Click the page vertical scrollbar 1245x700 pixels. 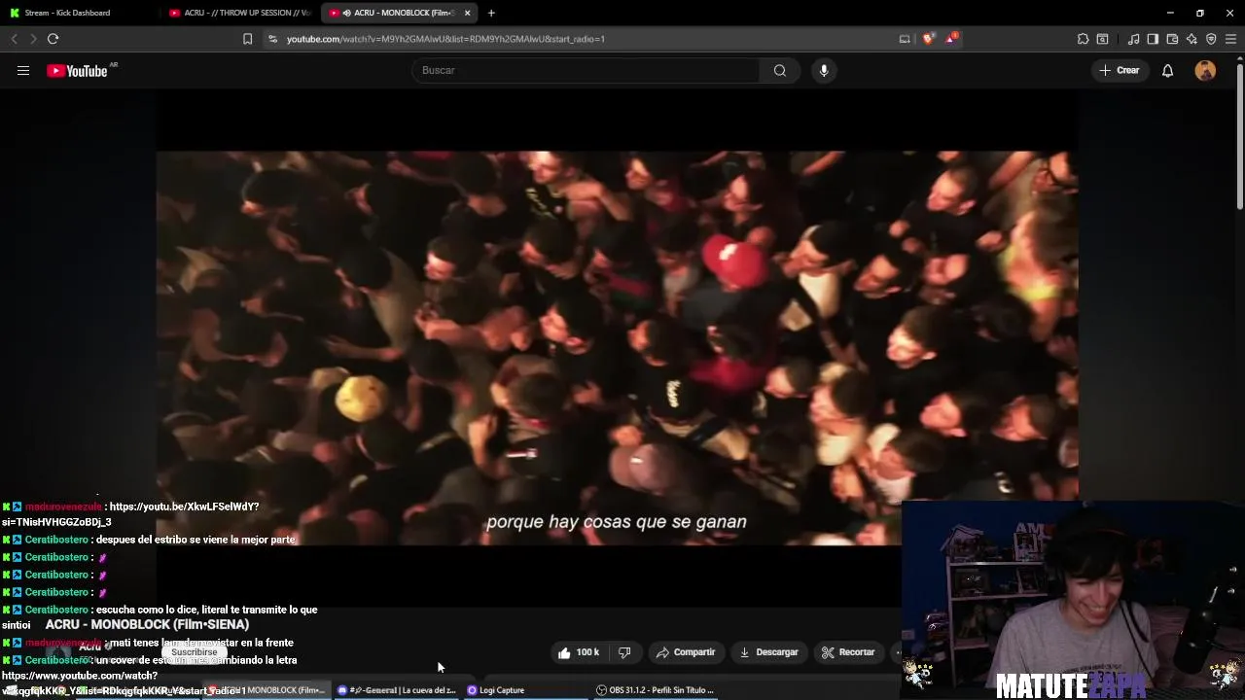(x=1239, y=136)
